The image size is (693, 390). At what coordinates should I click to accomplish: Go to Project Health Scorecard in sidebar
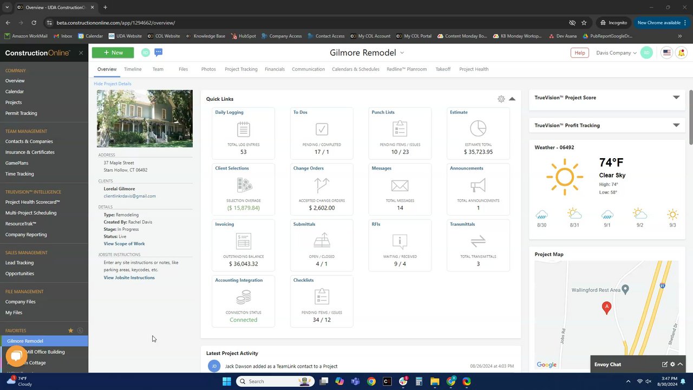[32, 202]
